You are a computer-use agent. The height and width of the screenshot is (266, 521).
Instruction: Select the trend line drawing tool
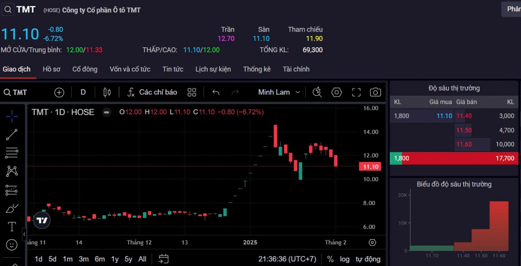point(12,135)
